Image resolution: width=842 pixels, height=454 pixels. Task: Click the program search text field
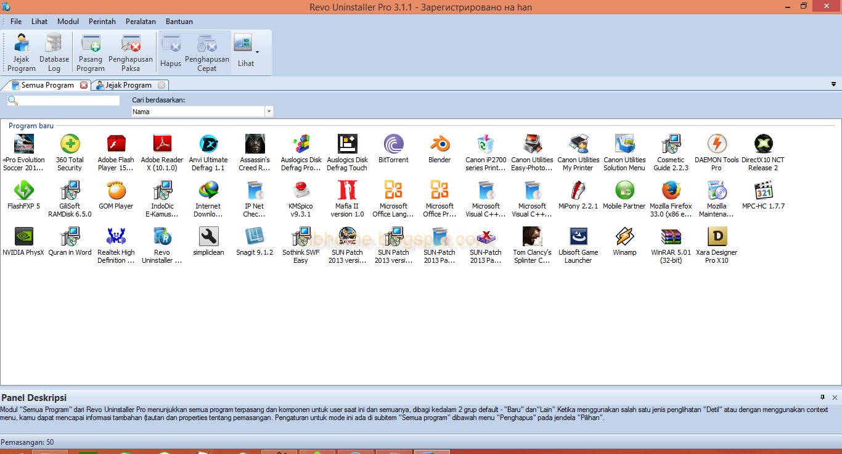(70, 101)
